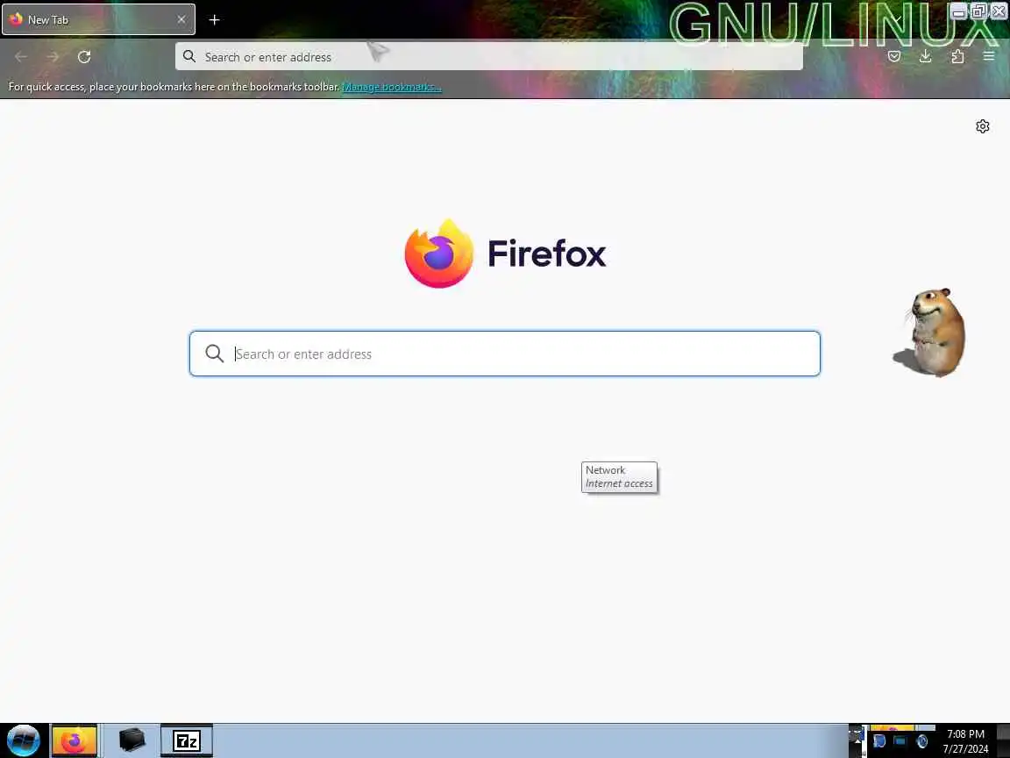Screen dimensions: 1010x758
Task: Click the magnifier in the address bar
Action: [189, 57]
